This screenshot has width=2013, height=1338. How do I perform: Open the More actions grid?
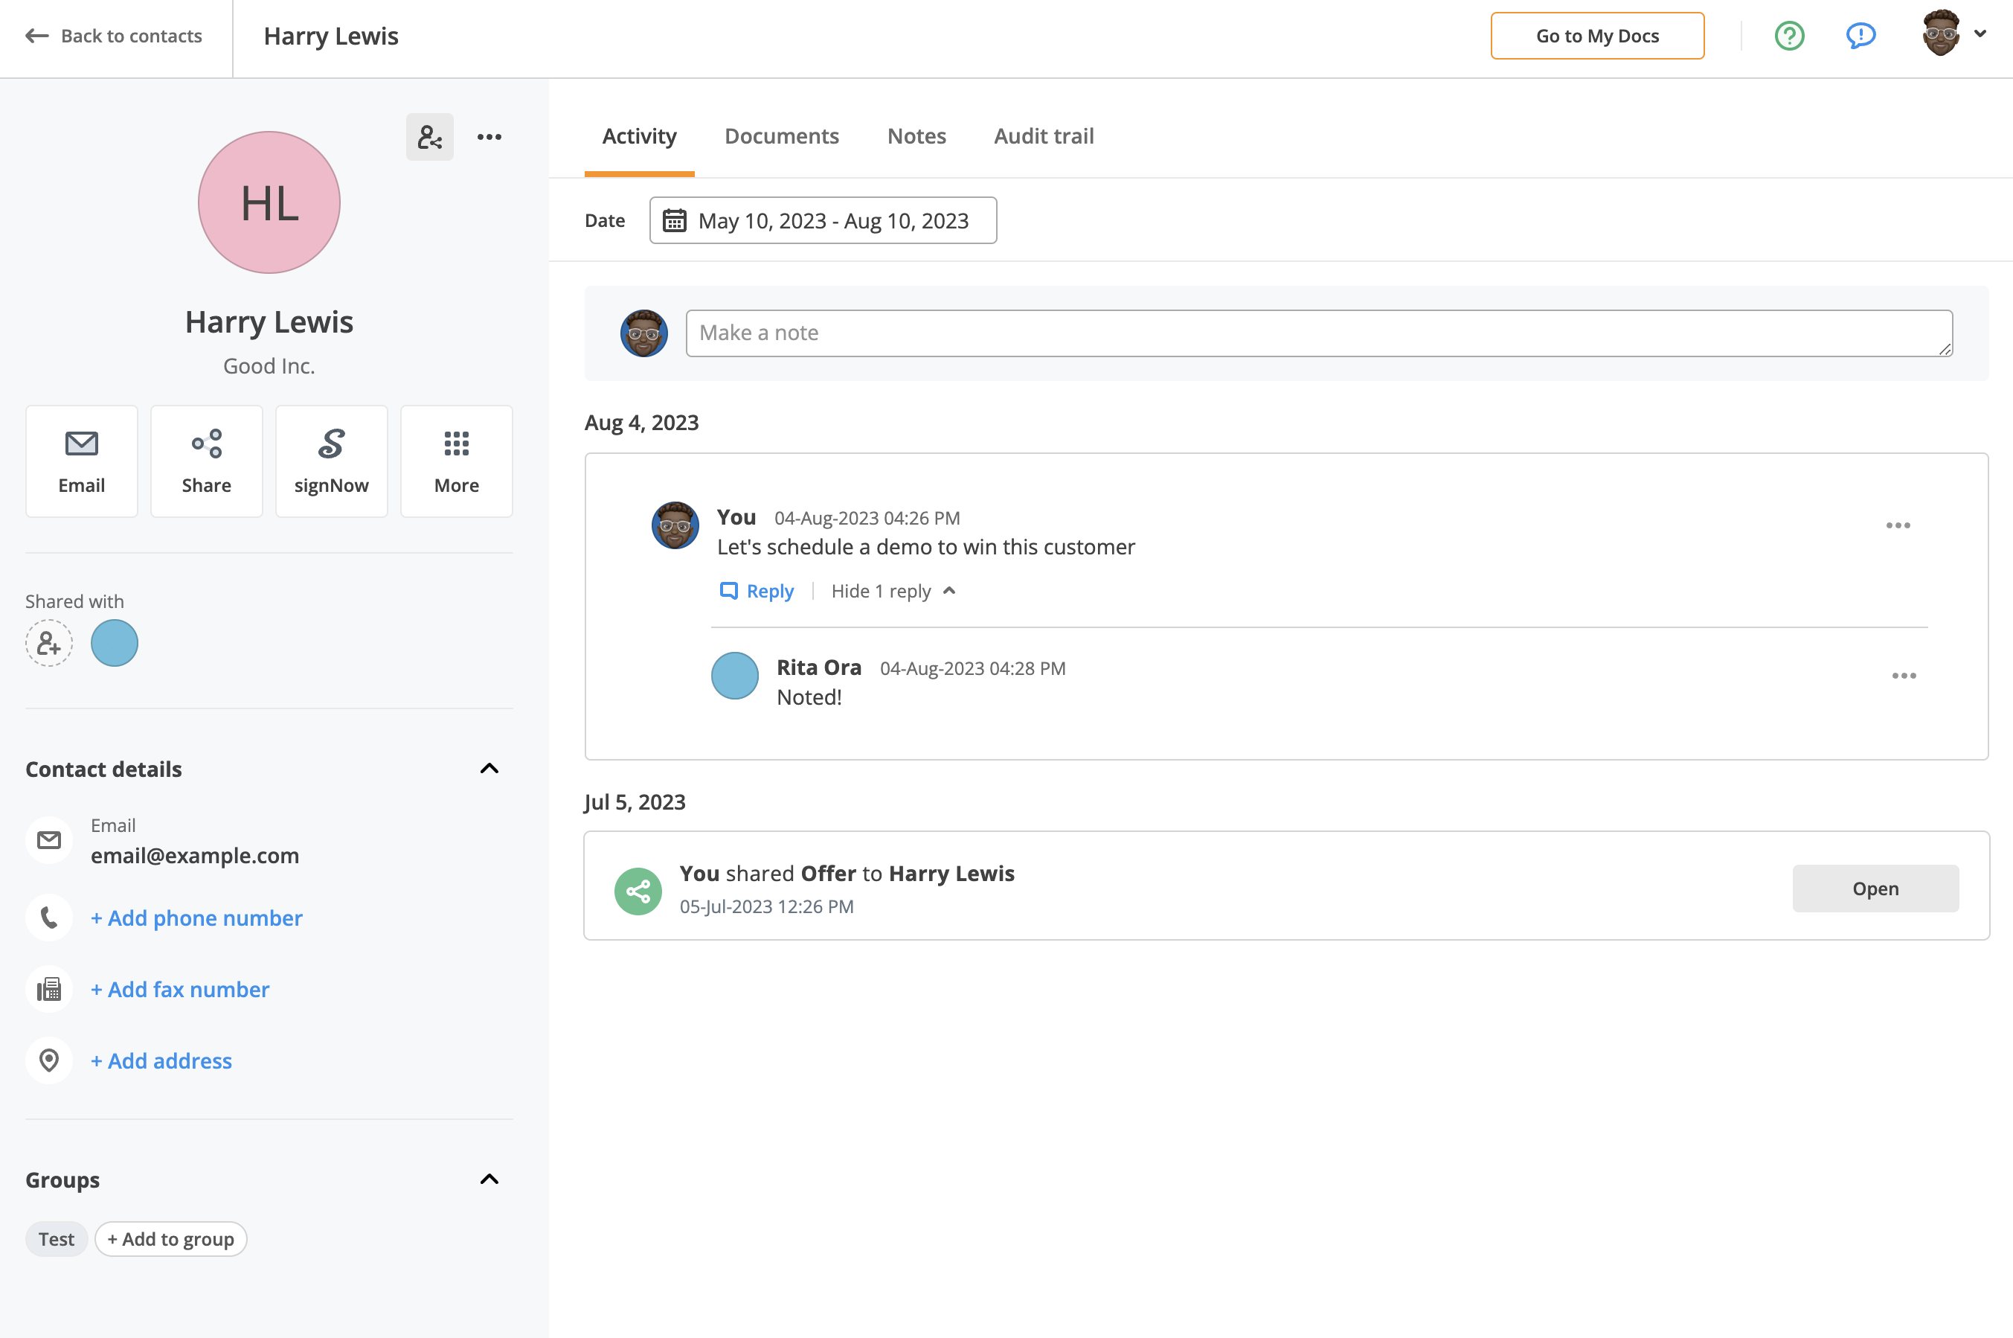tap(456, 461)
